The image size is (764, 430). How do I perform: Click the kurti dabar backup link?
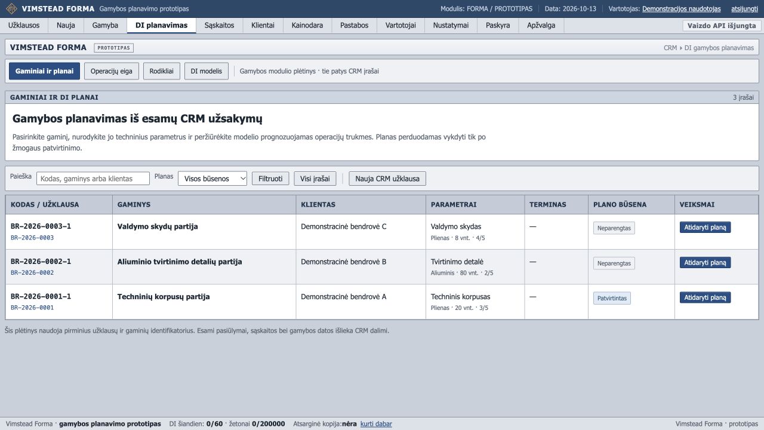point(376,424)
